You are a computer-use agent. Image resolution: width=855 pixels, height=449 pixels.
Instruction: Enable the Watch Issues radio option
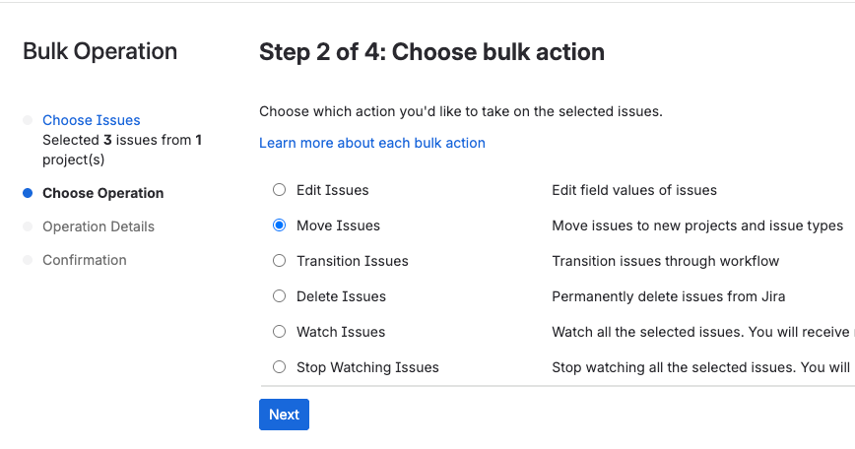[x=280, y=332]
